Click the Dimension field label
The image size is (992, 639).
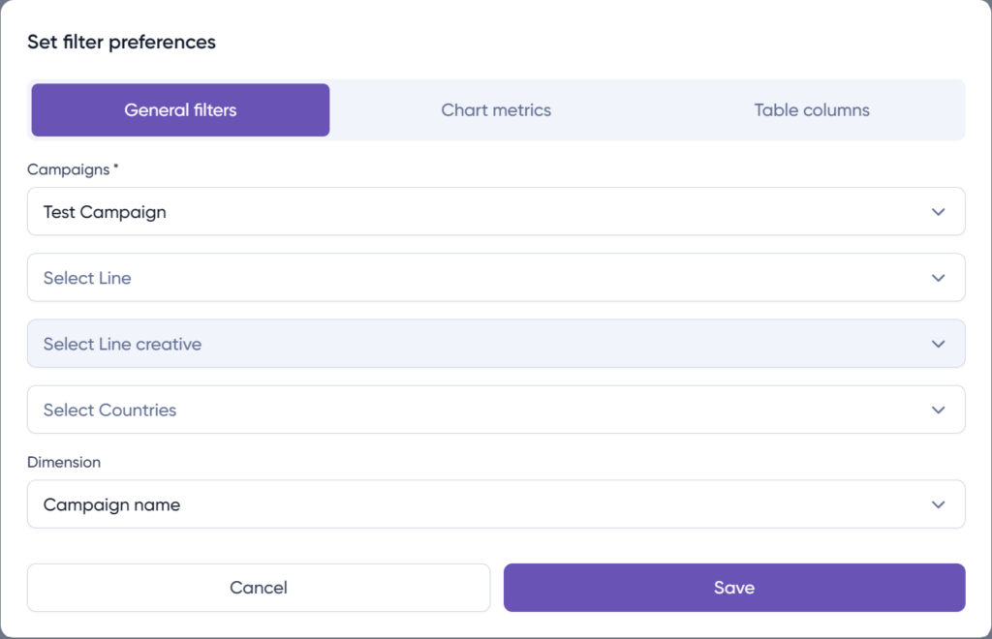coord(64,462)
